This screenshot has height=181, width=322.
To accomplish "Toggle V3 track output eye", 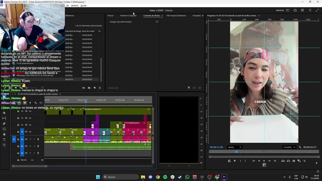I will pyautogui.click(x=30, y=118).
